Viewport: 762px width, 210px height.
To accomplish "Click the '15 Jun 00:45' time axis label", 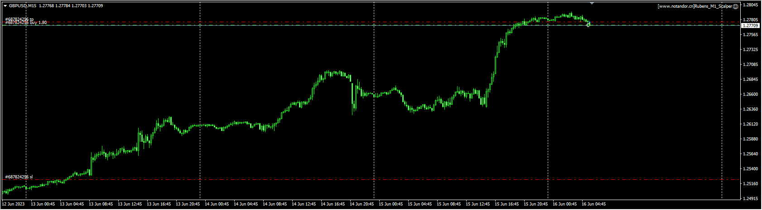I will pos(391,204).
